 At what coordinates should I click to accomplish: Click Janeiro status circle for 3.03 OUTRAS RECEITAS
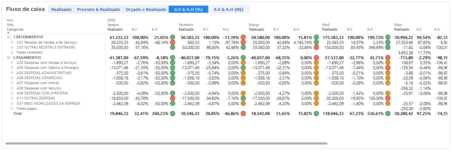(x=173, y=47)
